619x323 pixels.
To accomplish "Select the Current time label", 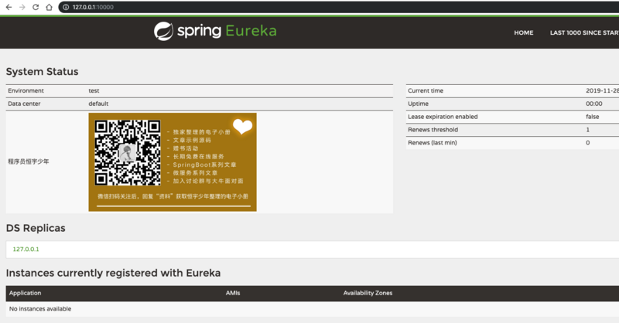I will [x=426, y=90].
